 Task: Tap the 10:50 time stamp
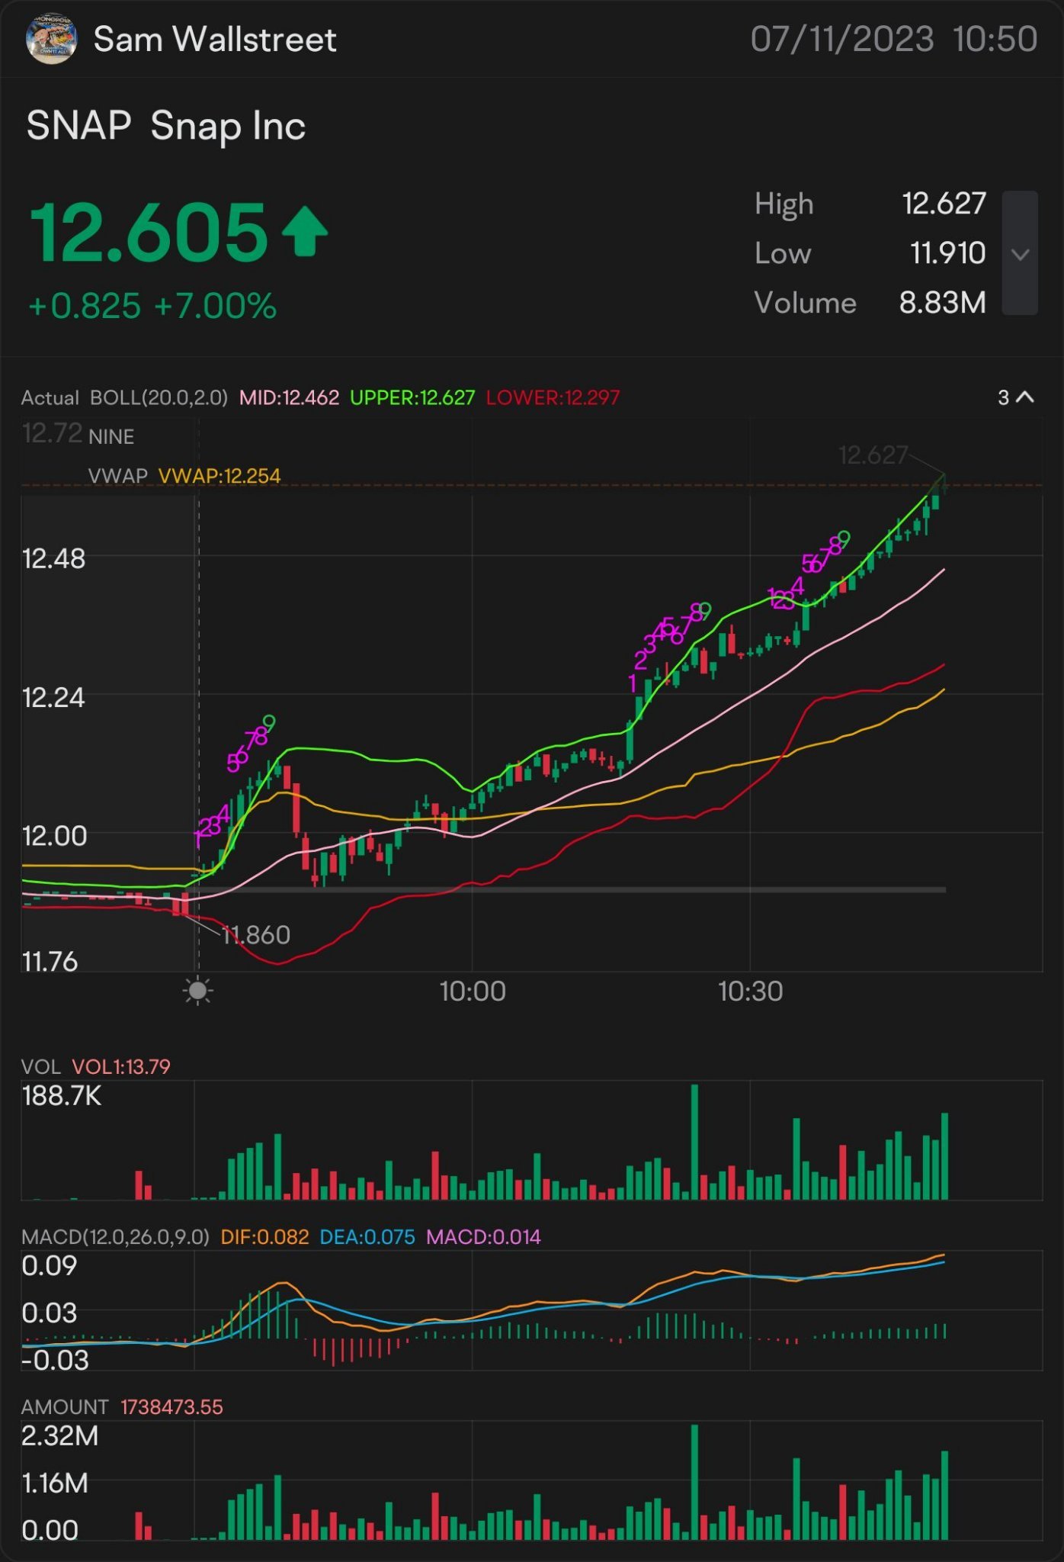point(995,40)
